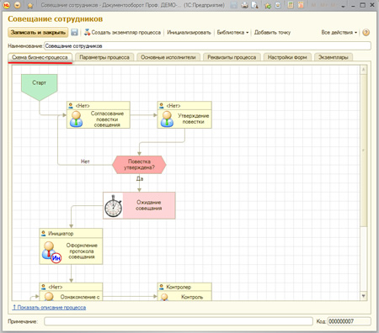The height and width of the screenshot is (333, 379).
Task: Select the Повестка утверждена? condition node
Action: (139, 165)
